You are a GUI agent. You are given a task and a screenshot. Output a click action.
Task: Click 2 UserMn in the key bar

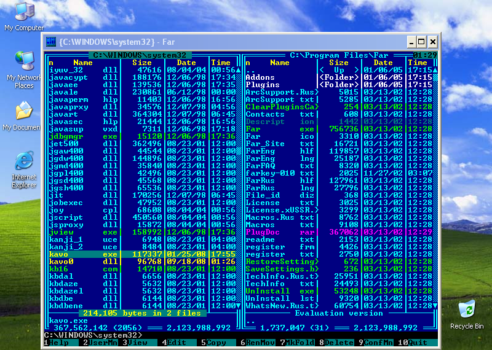(x=100, y=343)
